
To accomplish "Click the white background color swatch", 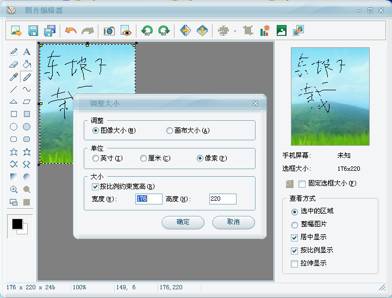I will [25, 231].
